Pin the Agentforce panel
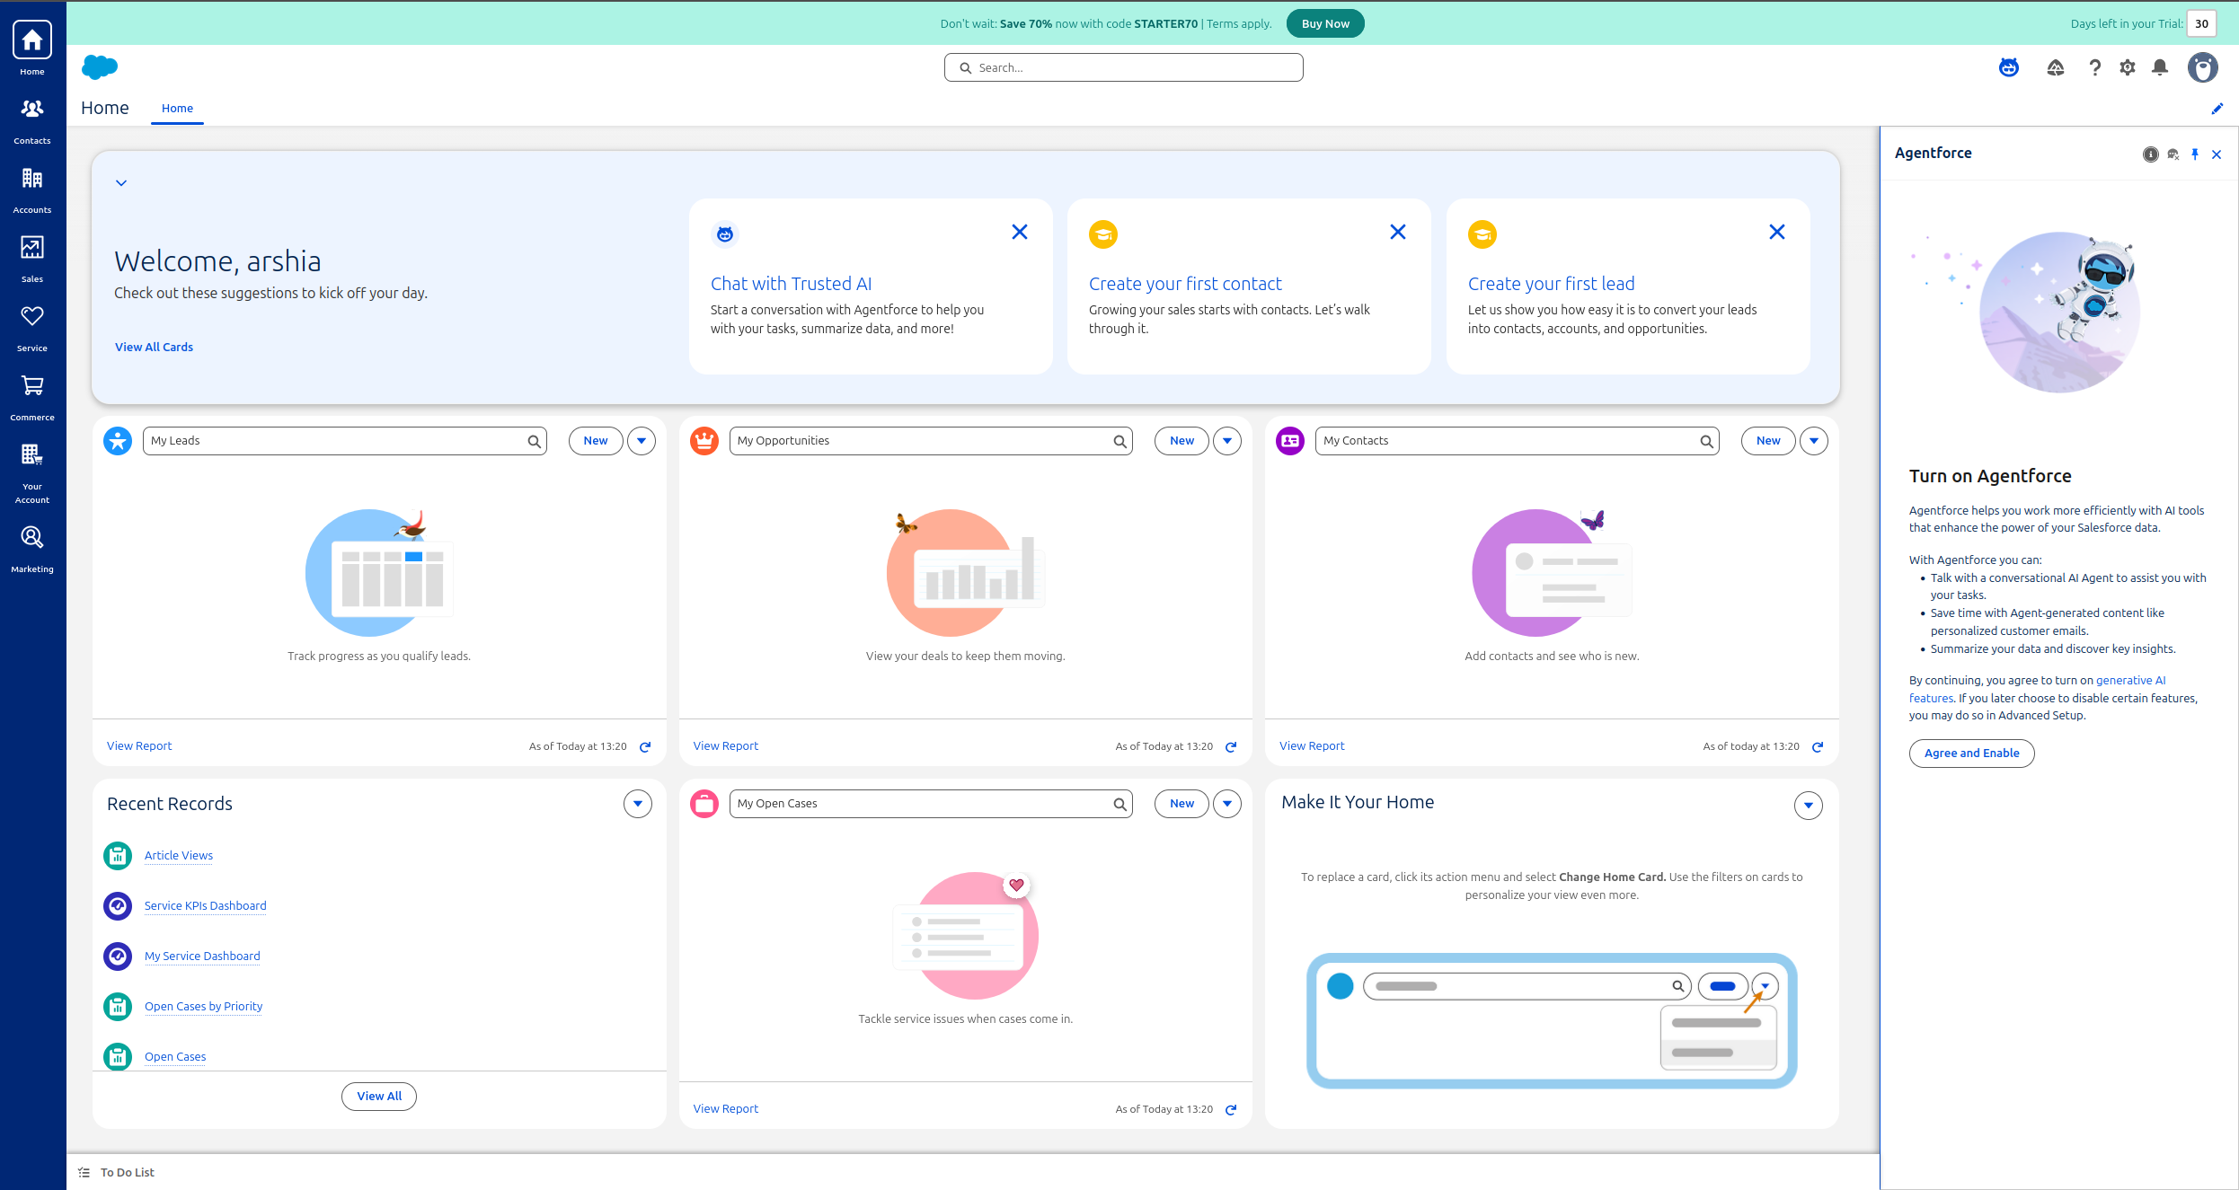 pyautogui.click(x=2195, y=154)
